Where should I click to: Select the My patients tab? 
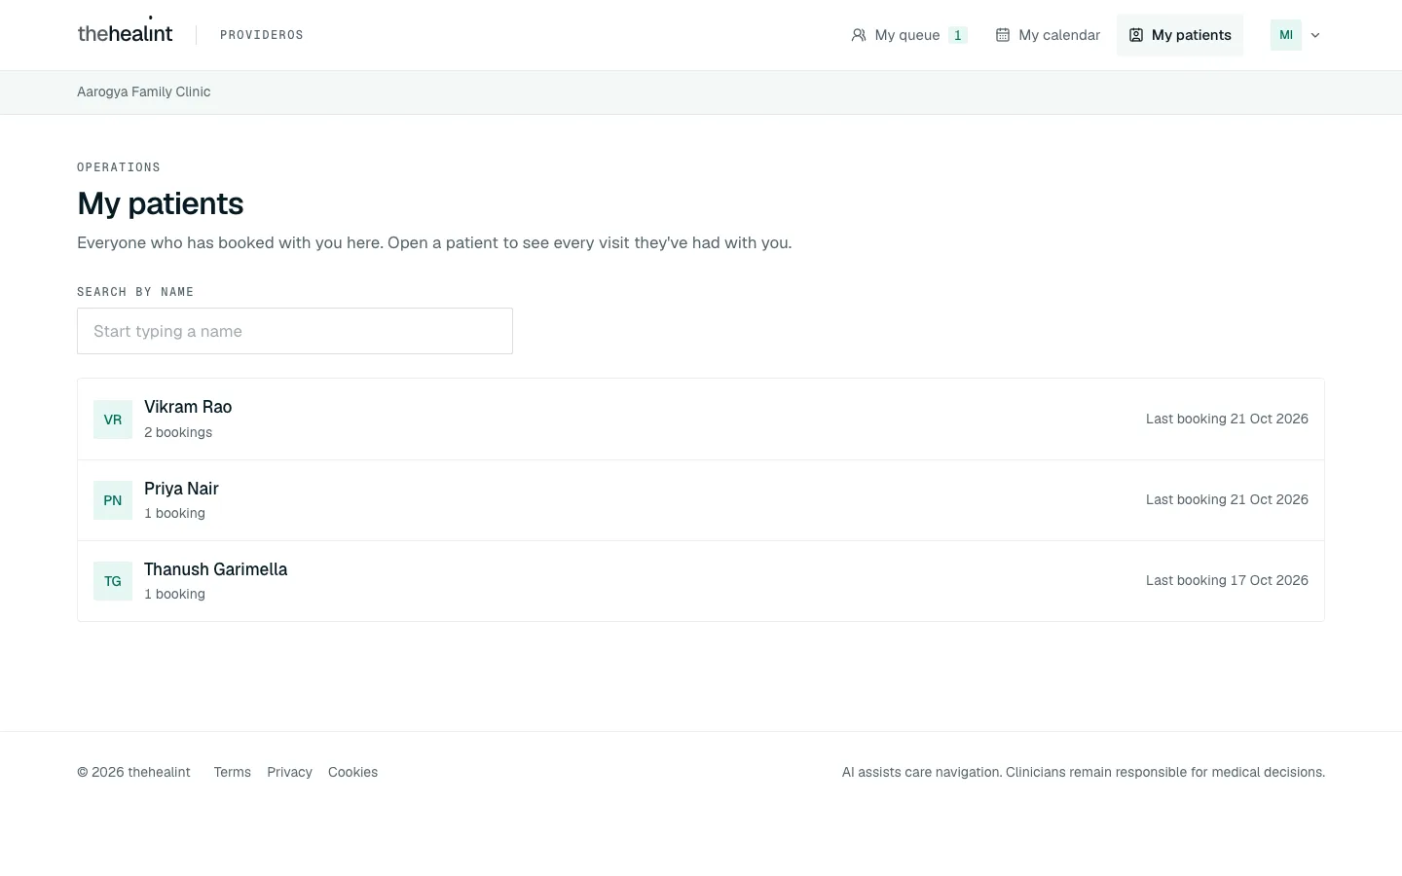[1180, 35]
